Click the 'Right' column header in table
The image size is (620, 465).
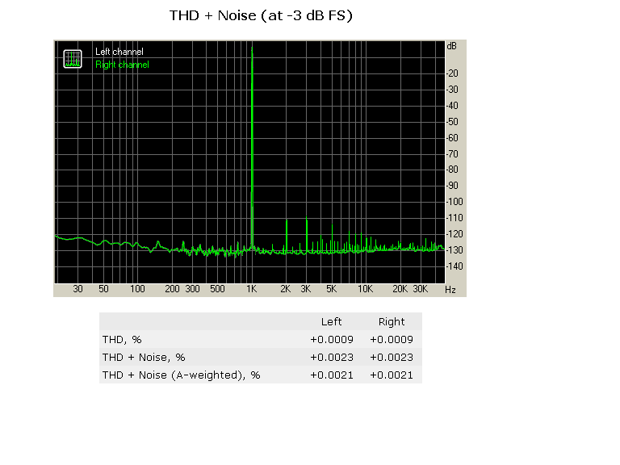[x=392, y=322]
